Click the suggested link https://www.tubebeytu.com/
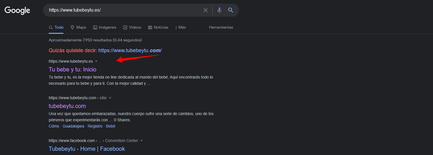The height and width of the screenshot is (155, 433). click(x=130, y=50)
